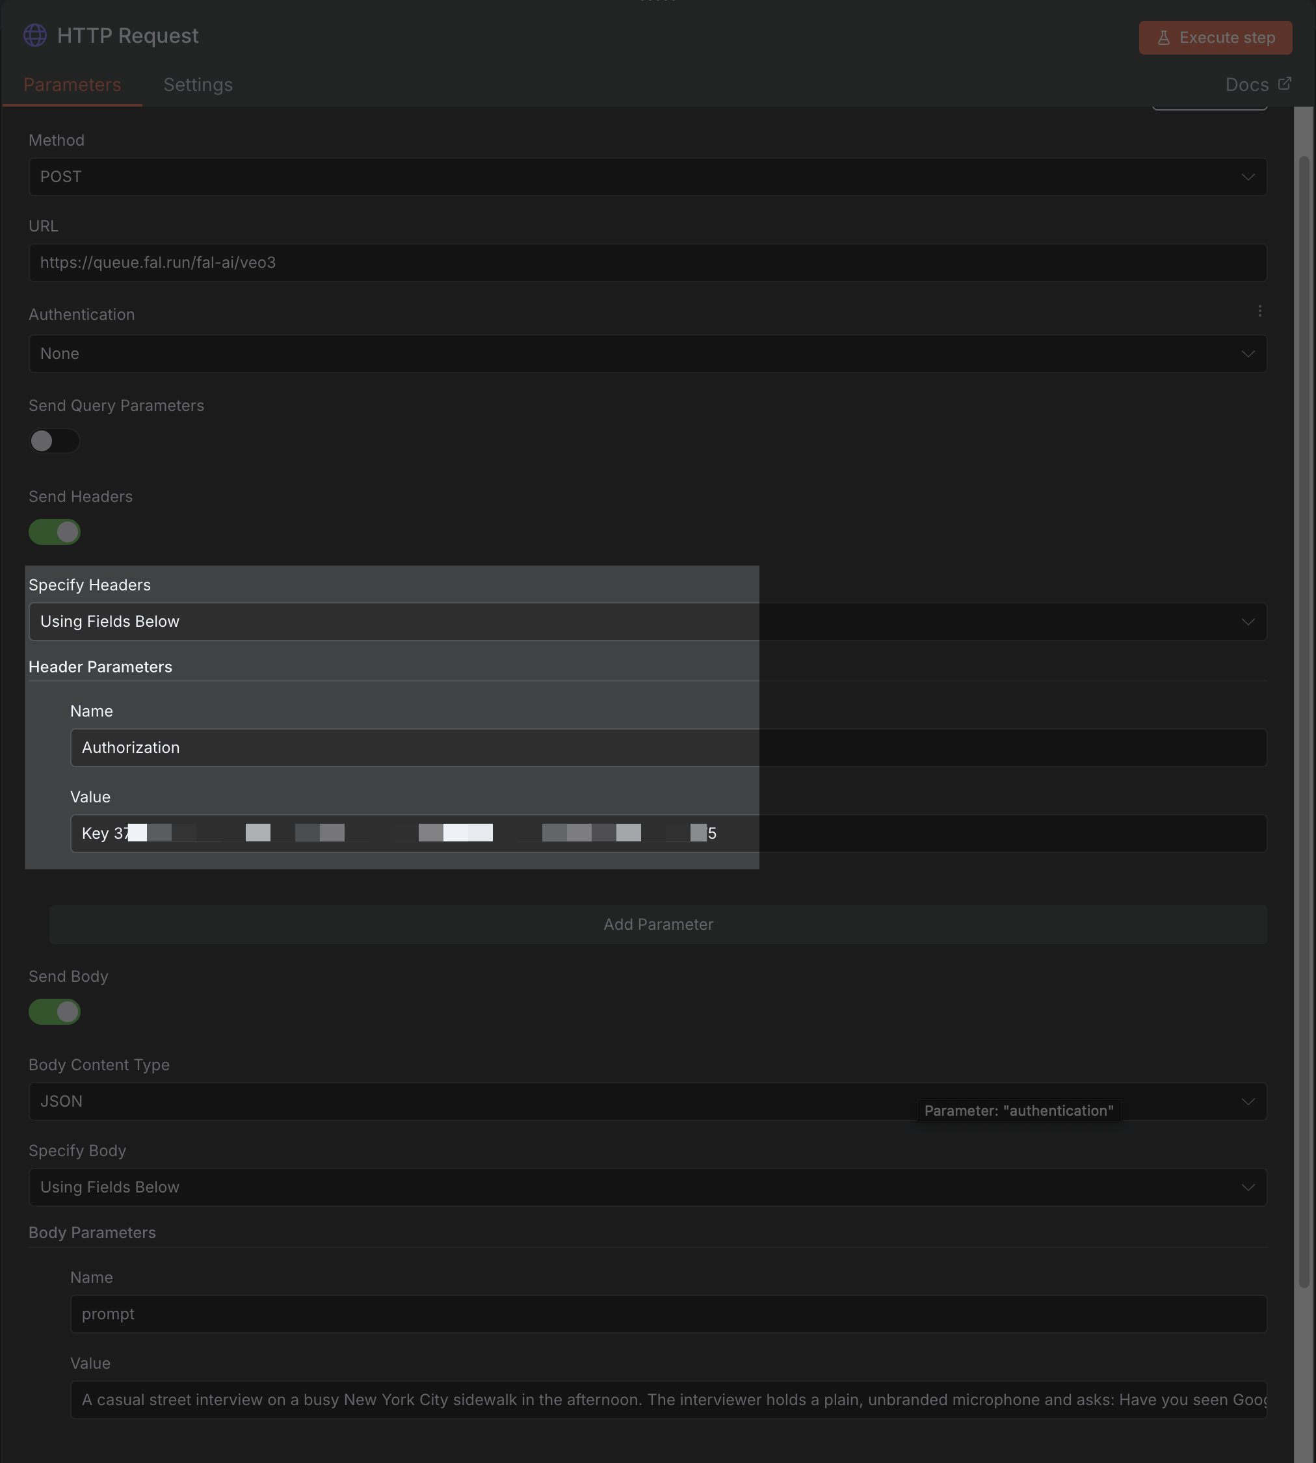Click the HTTP Request title text

(128, 35)
